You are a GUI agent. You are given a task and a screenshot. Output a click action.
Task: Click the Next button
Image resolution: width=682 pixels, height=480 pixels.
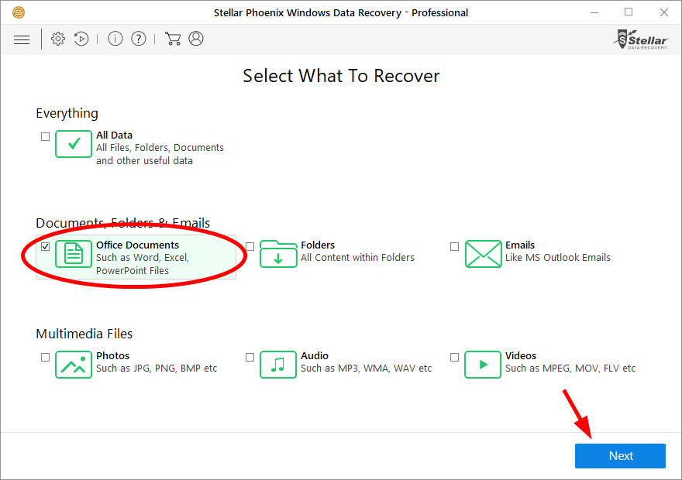click(620, 456)
